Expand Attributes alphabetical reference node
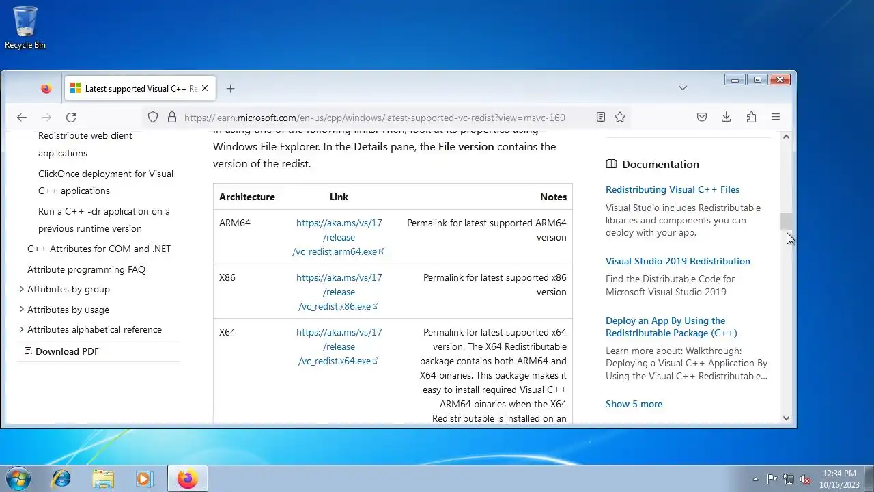Viewport: 874px width, 492px height. [x=91, y=329]
